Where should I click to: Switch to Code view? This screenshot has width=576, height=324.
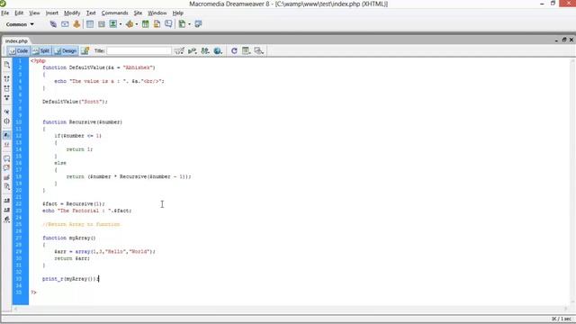pos(18,51)
